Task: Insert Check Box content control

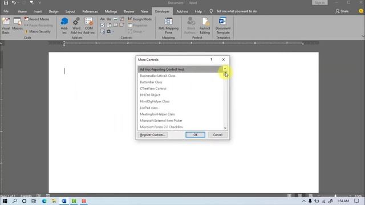Action: [x=103, y=25]
